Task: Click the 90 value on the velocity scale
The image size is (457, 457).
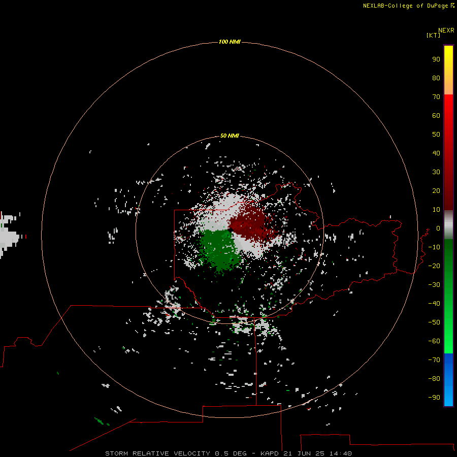Action: coord(436,59)
